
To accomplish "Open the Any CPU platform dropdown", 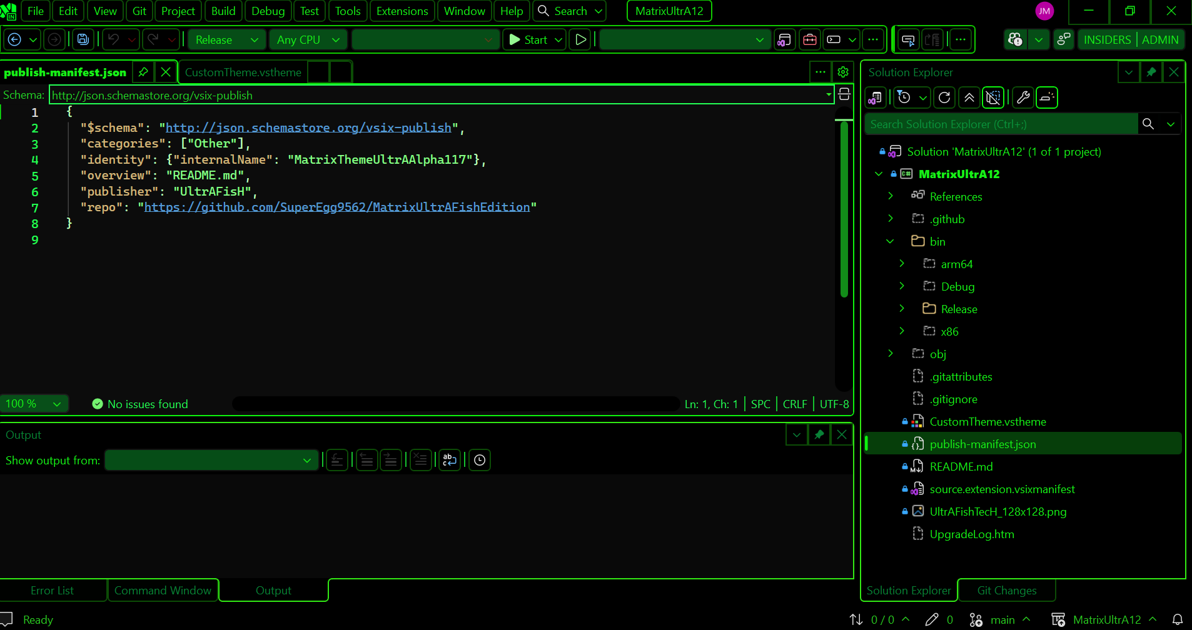I will click(x=308, y=39).
